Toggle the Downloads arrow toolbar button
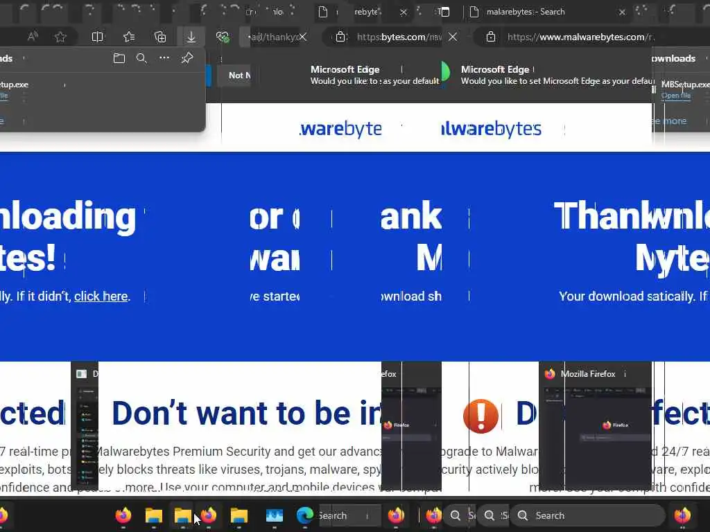The width and height of the screenshot is (710, 532). point(191,37)
